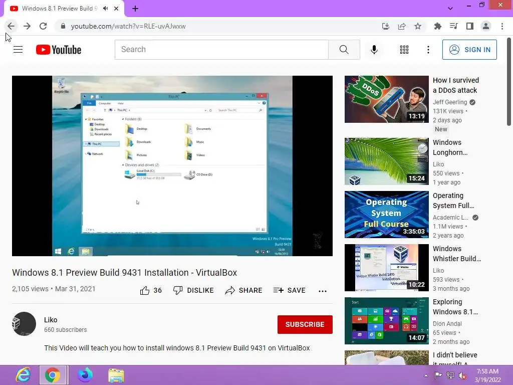
Task: Bookmark this page with the star
Action: (x=418, y=26)
